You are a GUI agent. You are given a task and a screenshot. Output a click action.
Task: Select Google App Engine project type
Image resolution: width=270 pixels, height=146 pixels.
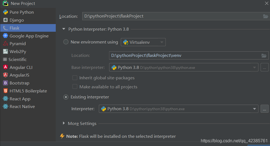(28, 36)
